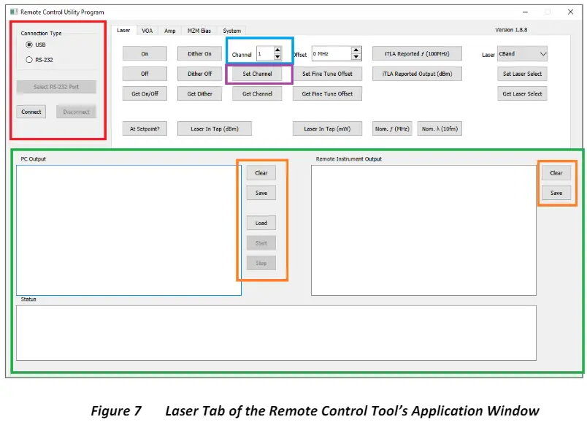This screenshot has width=587, height=425.
Task: Switch to the Laser tab
Action: point(123,31)
